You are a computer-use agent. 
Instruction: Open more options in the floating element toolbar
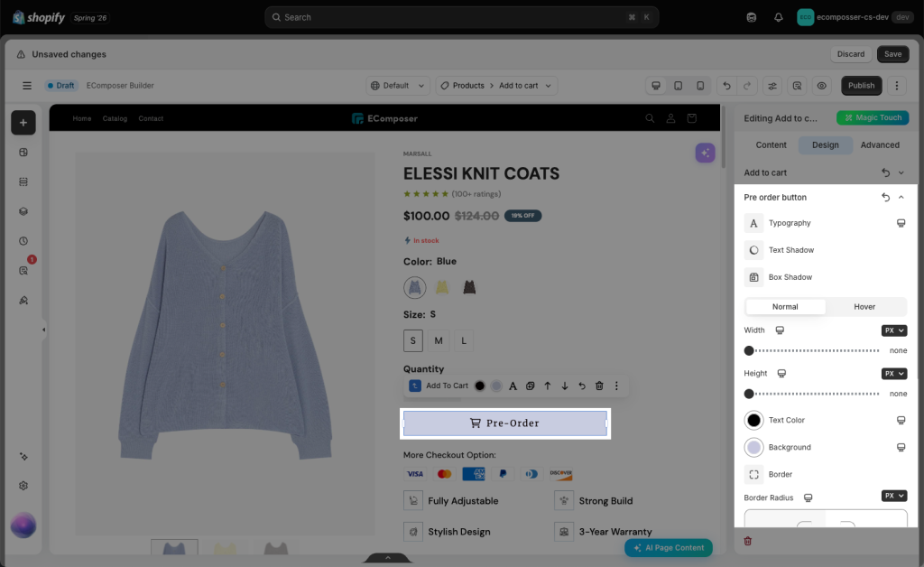(616, 386)
